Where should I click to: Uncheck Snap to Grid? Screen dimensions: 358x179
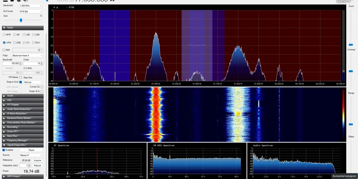pos(21,82)
